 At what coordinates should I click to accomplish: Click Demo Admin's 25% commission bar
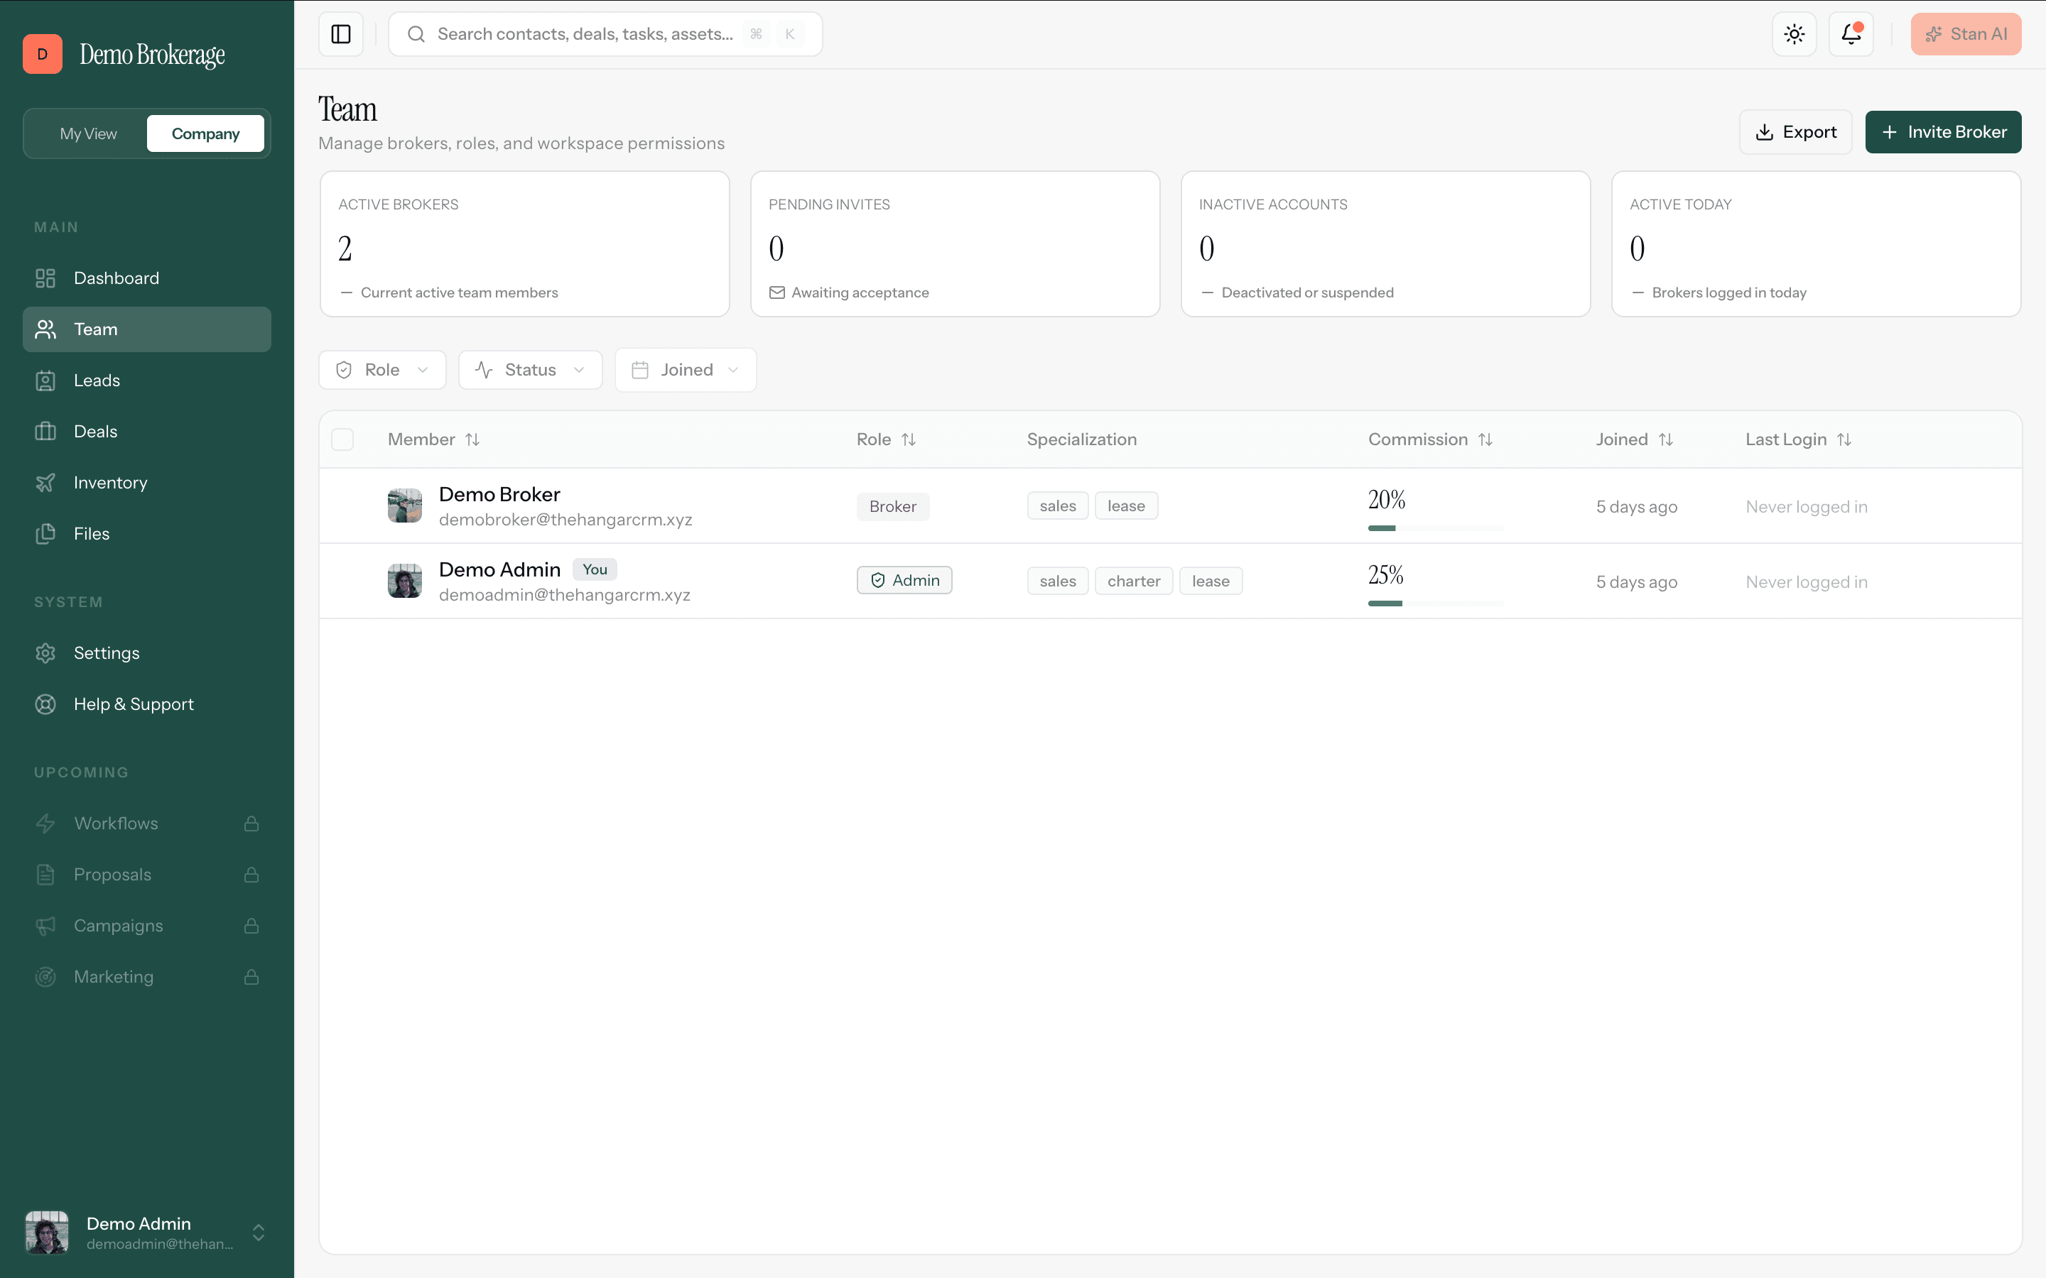[x=1436, y=603]
